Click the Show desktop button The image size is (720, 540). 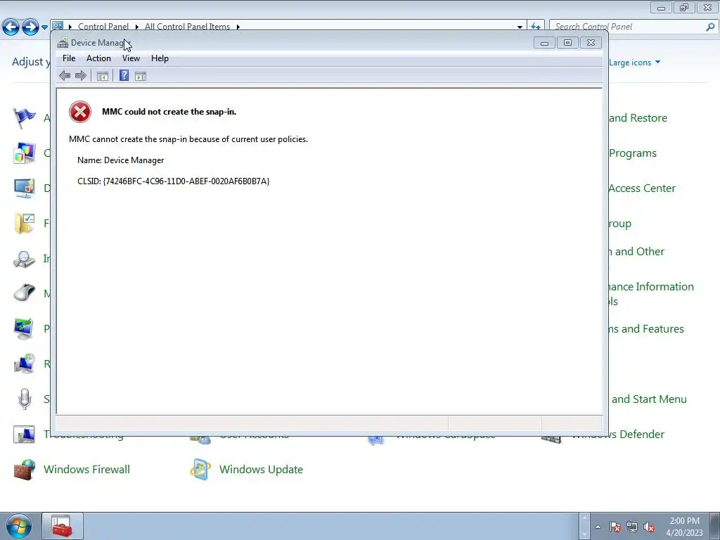pyautogui.click(x=715, y=526)
